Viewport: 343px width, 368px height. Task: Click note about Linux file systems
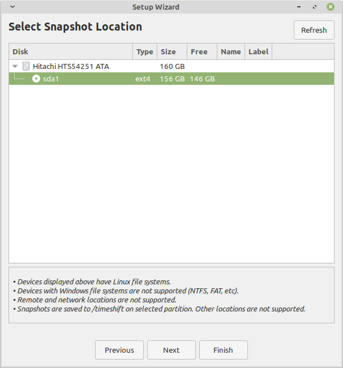(x=92, y=282)
